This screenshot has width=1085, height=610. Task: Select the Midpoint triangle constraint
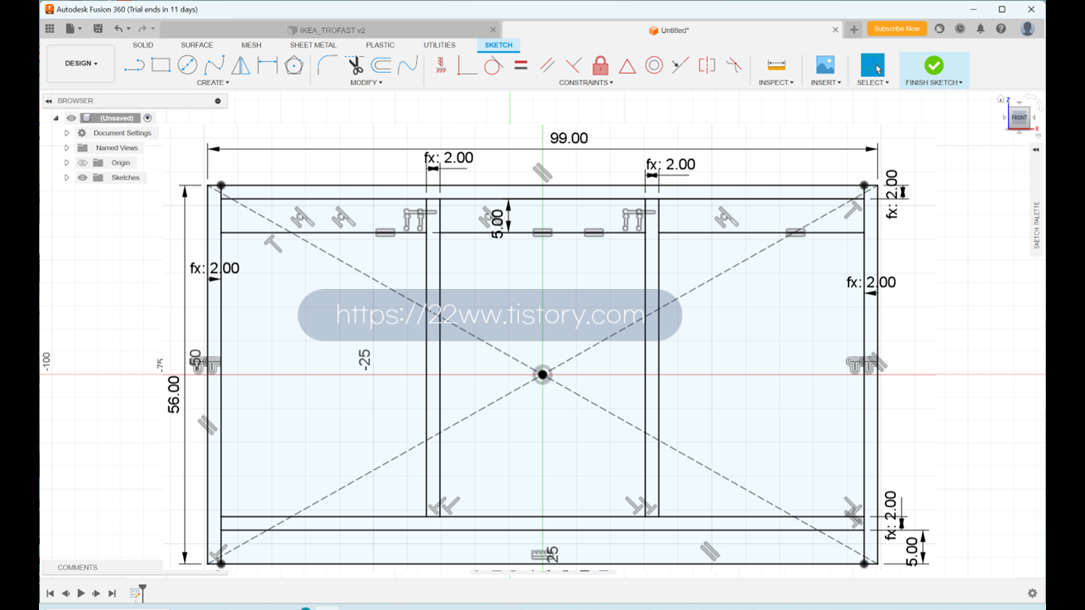[x=627, y=65]
